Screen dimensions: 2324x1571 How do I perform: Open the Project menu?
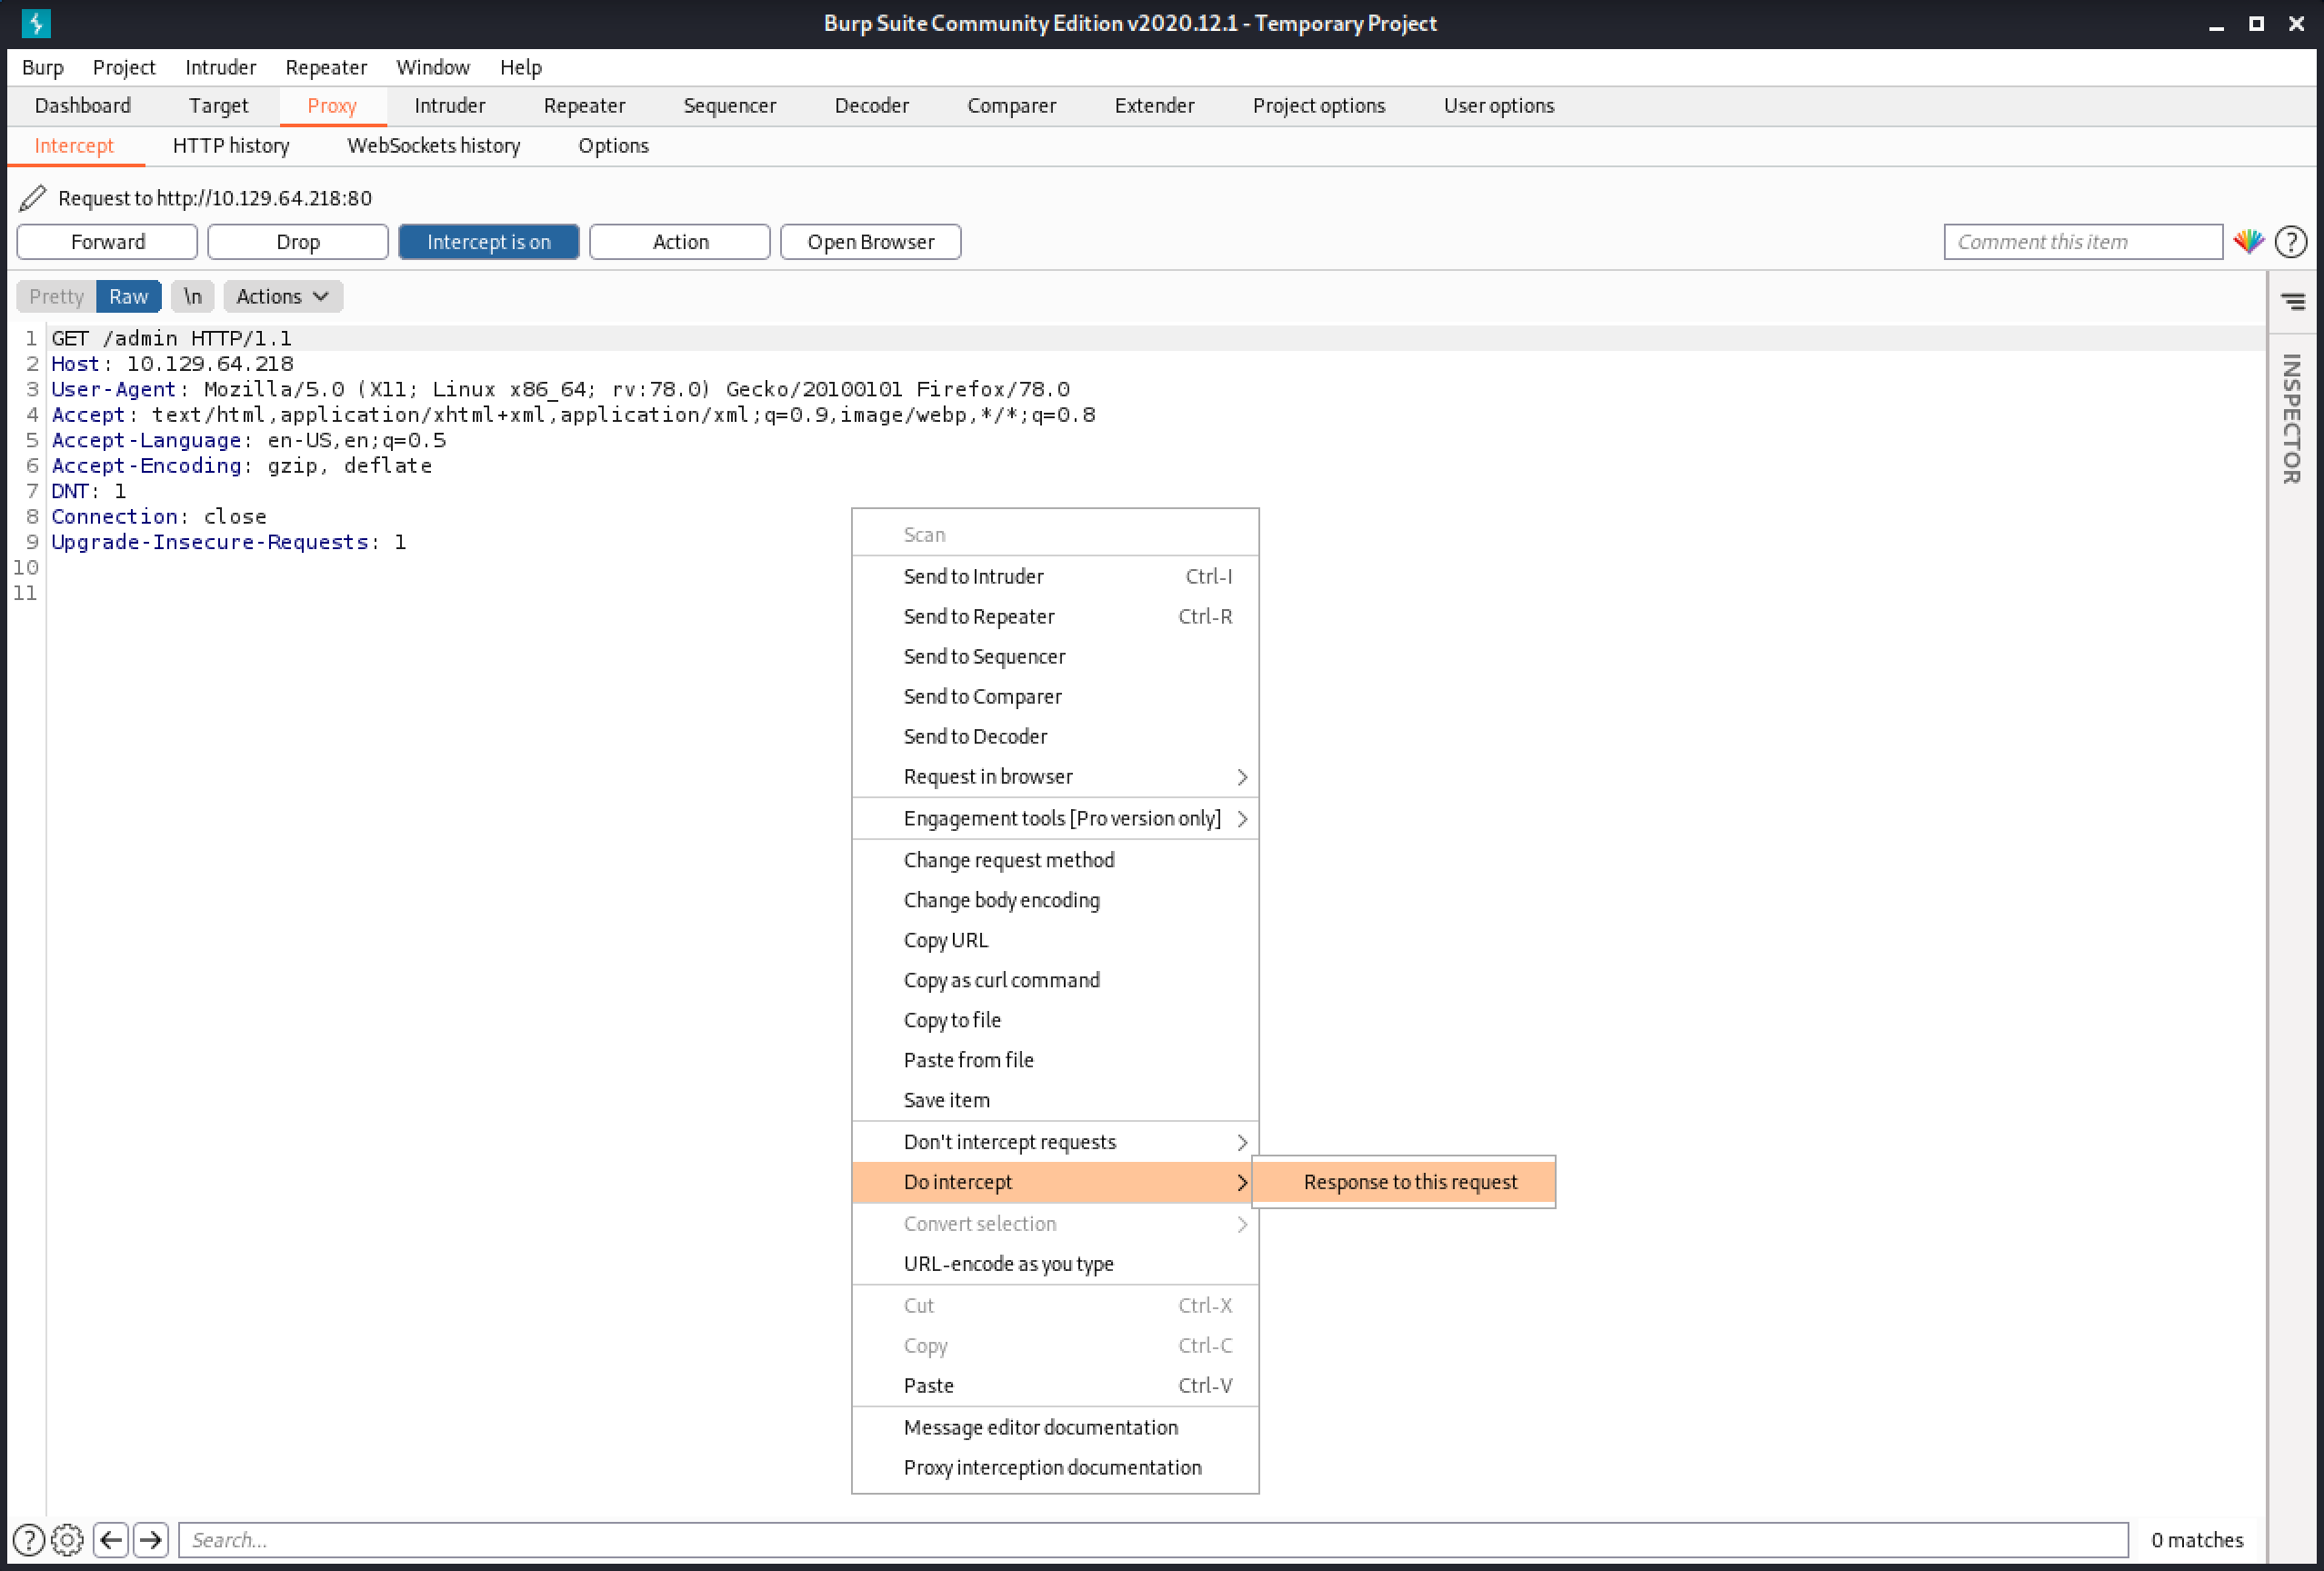click(124, 67)
